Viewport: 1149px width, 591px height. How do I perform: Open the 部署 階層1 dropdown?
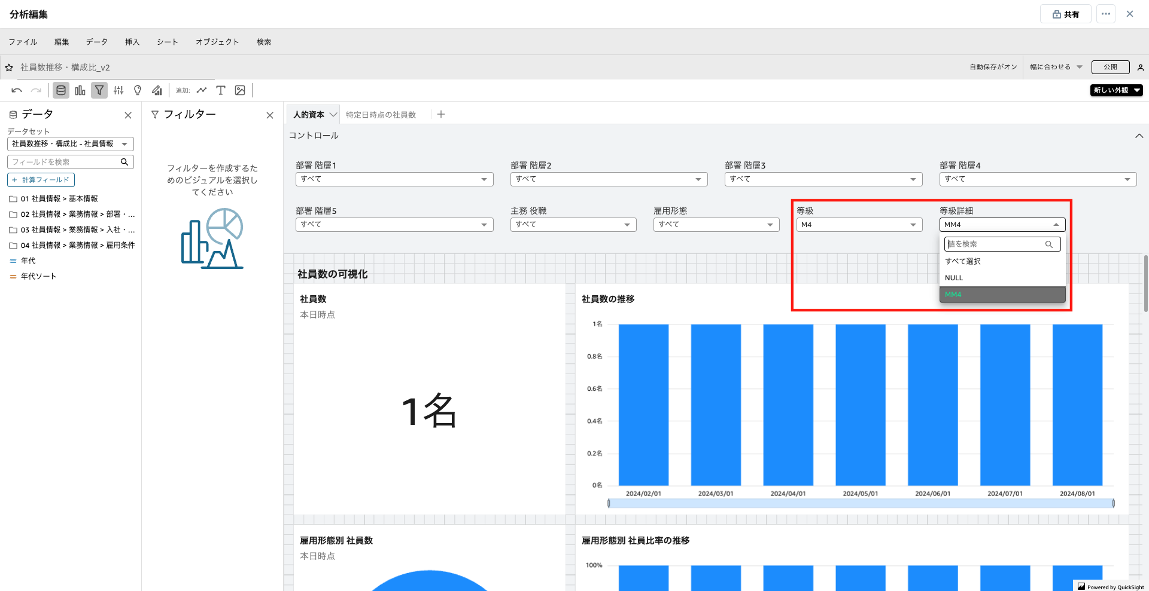[394, 179]
